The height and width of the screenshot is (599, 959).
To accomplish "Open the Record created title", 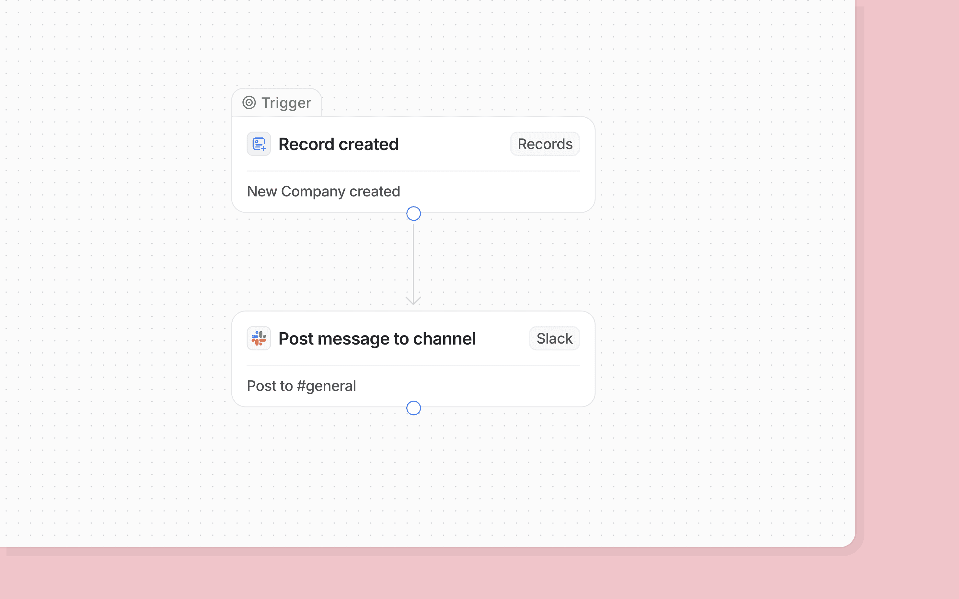I will coord(338,144).
